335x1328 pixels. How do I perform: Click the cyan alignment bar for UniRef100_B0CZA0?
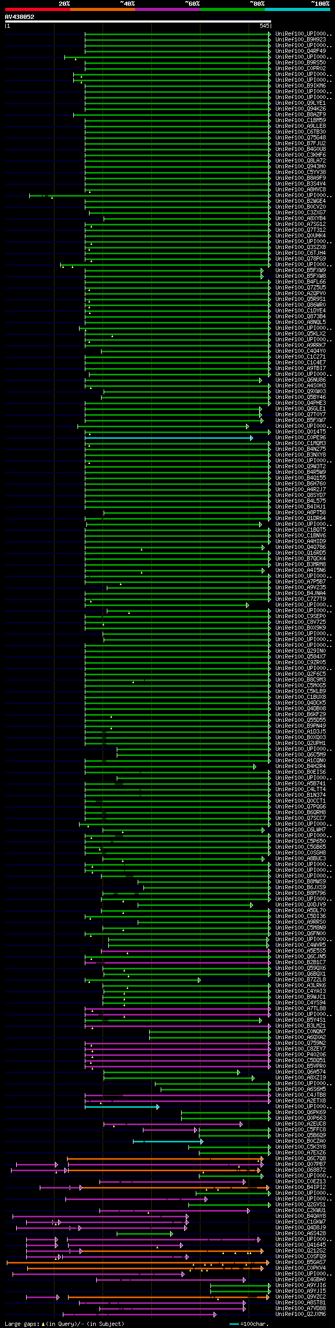point(168,1141)
